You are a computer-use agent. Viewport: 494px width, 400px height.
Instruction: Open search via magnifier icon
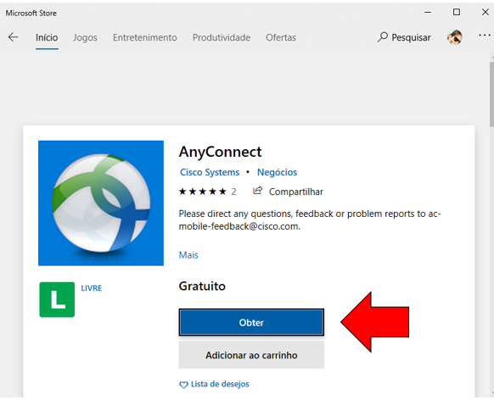click(x=383, y=37)
